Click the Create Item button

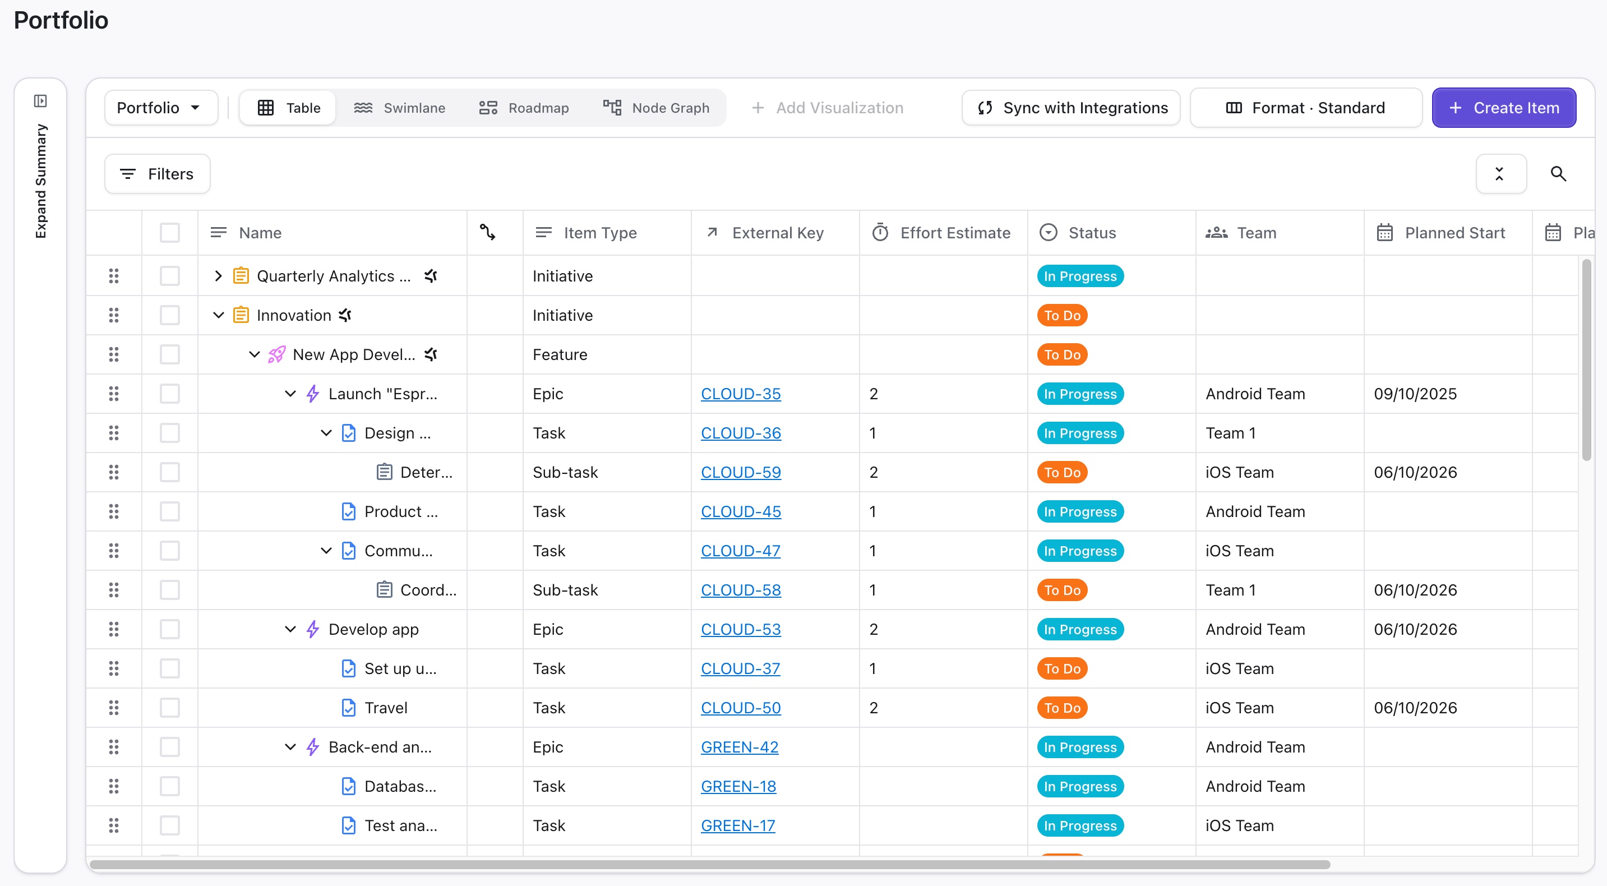pyautogui.click(x=1503, y=108)
